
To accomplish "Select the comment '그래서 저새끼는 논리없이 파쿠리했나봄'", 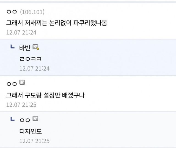I will (x=56, y=23).
